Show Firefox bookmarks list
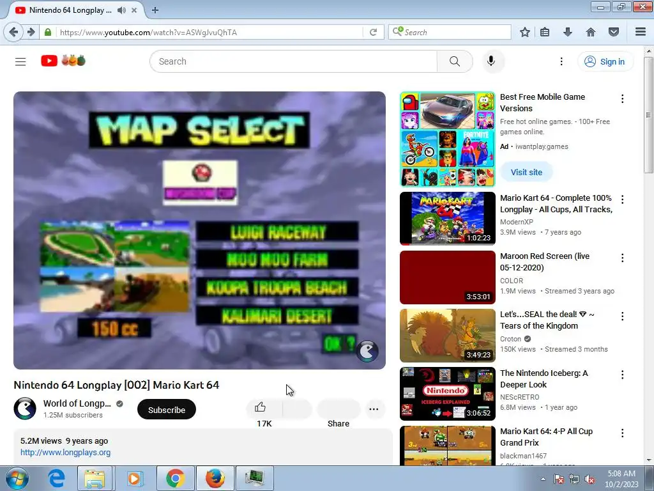The image size is (654, 491). [545, 32]
